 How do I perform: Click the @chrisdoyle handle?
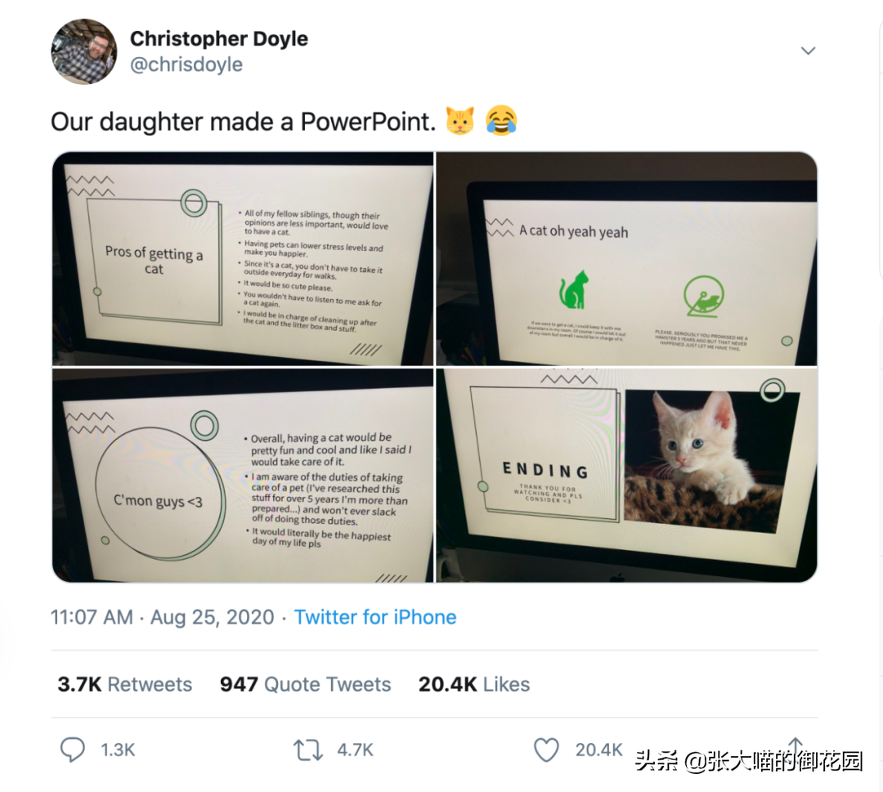[x=186, y=65]
